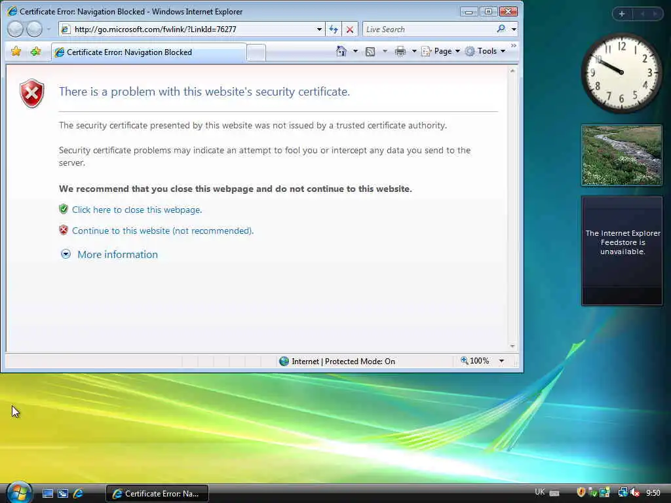671x503 pixels.
Task: Show more toolbar commands chevron
Action: [514, 45]
